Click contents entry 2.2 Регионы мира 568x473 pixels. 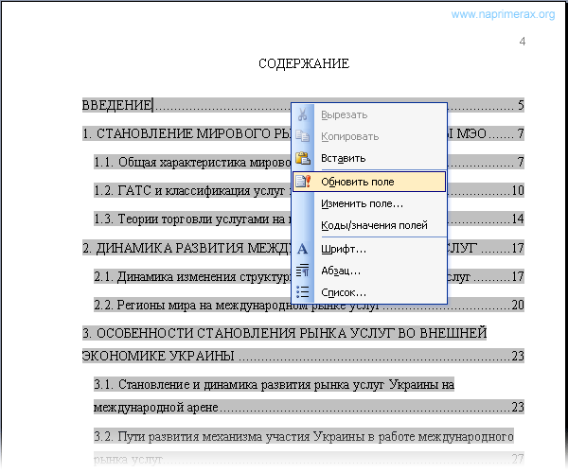pyautogui.click(x=309, y=305)
